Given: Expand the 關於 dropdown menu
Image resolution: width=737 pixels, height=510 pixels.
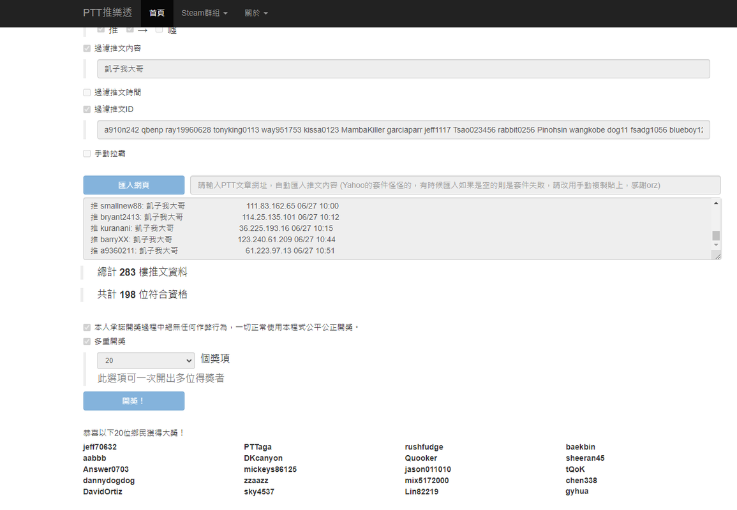Looking at the screenshot, I should (x=256, y=13).
